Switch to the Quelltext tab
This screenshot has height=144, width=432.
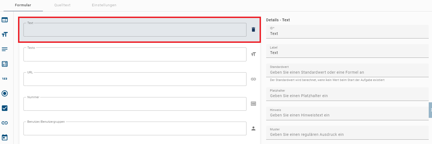tap(62, 5)
